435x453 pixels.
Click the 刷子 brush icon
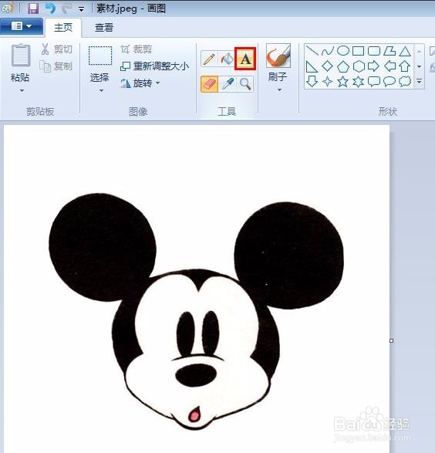tap(278, 56)
